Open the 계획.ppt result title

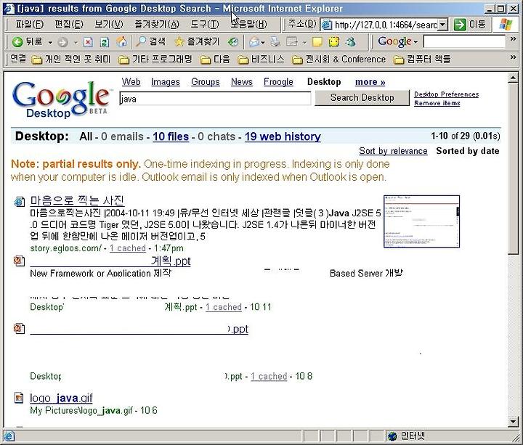point(110,261)
